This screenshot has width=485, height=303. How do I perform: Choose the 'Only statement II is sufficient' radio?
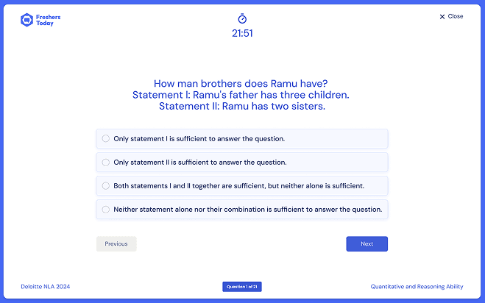(x=106, y=162)
